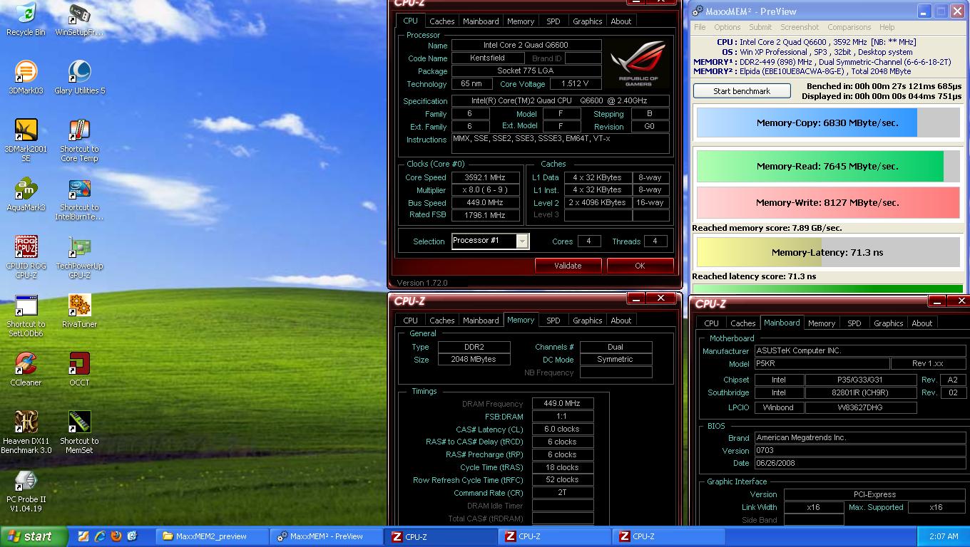Viewport: 970px width, 547px height.
Task: Open the Comparisons menu in MaxxMEM²
Action: (x=849, y=27)
